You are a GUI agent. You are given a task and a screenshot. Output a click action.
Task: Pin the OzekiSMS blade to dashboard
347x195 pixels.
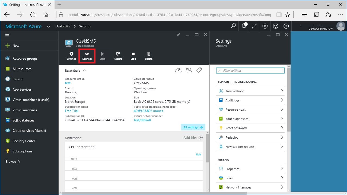(x=179, y=35)
